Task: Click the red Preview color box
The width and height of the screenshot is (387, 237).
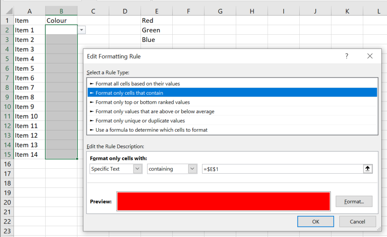Action: pos(223,201)
